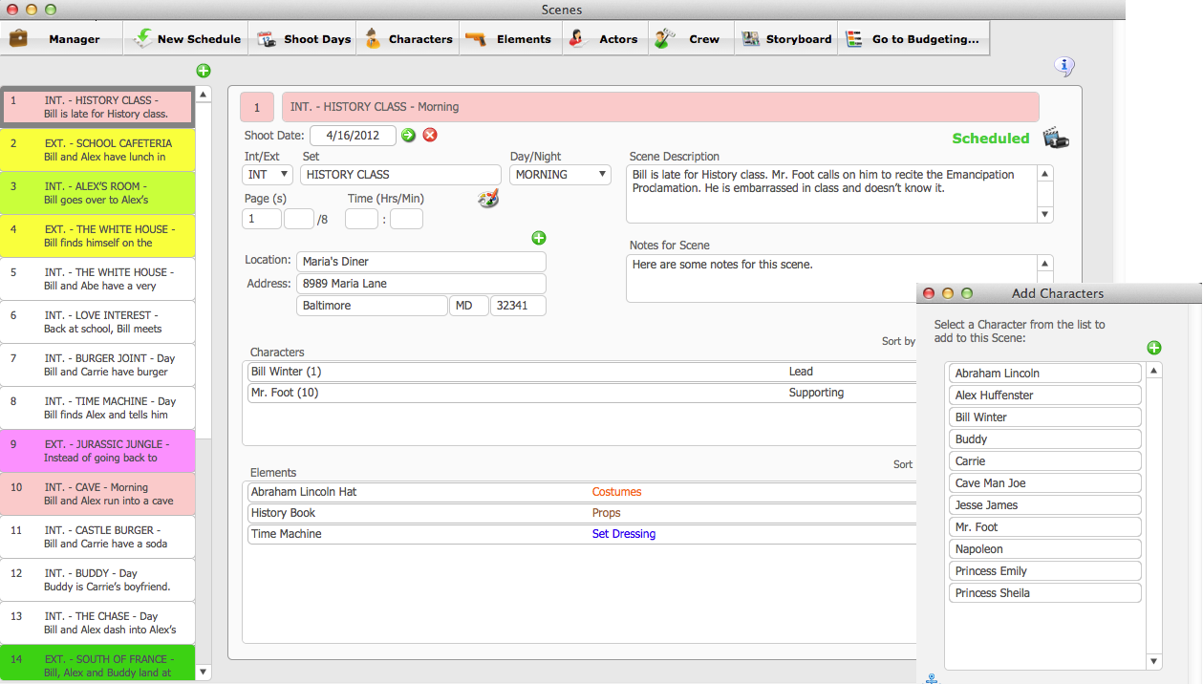Click Add Characters list scroll down arrow

1154,661
